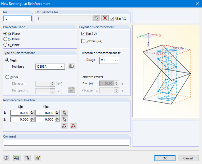Viewport: 202px width, 164px height.
Task: Increase the Ctop (-z) concrete cover spinner
Action: [116, 82]
